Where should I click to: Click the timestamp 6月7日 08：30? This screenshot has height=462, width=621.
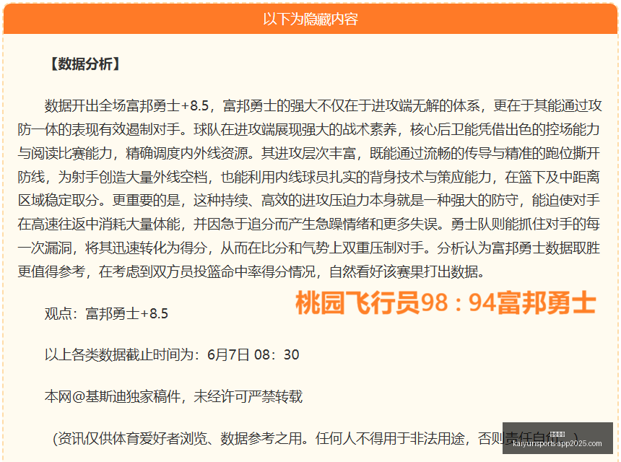click(253, 354)
